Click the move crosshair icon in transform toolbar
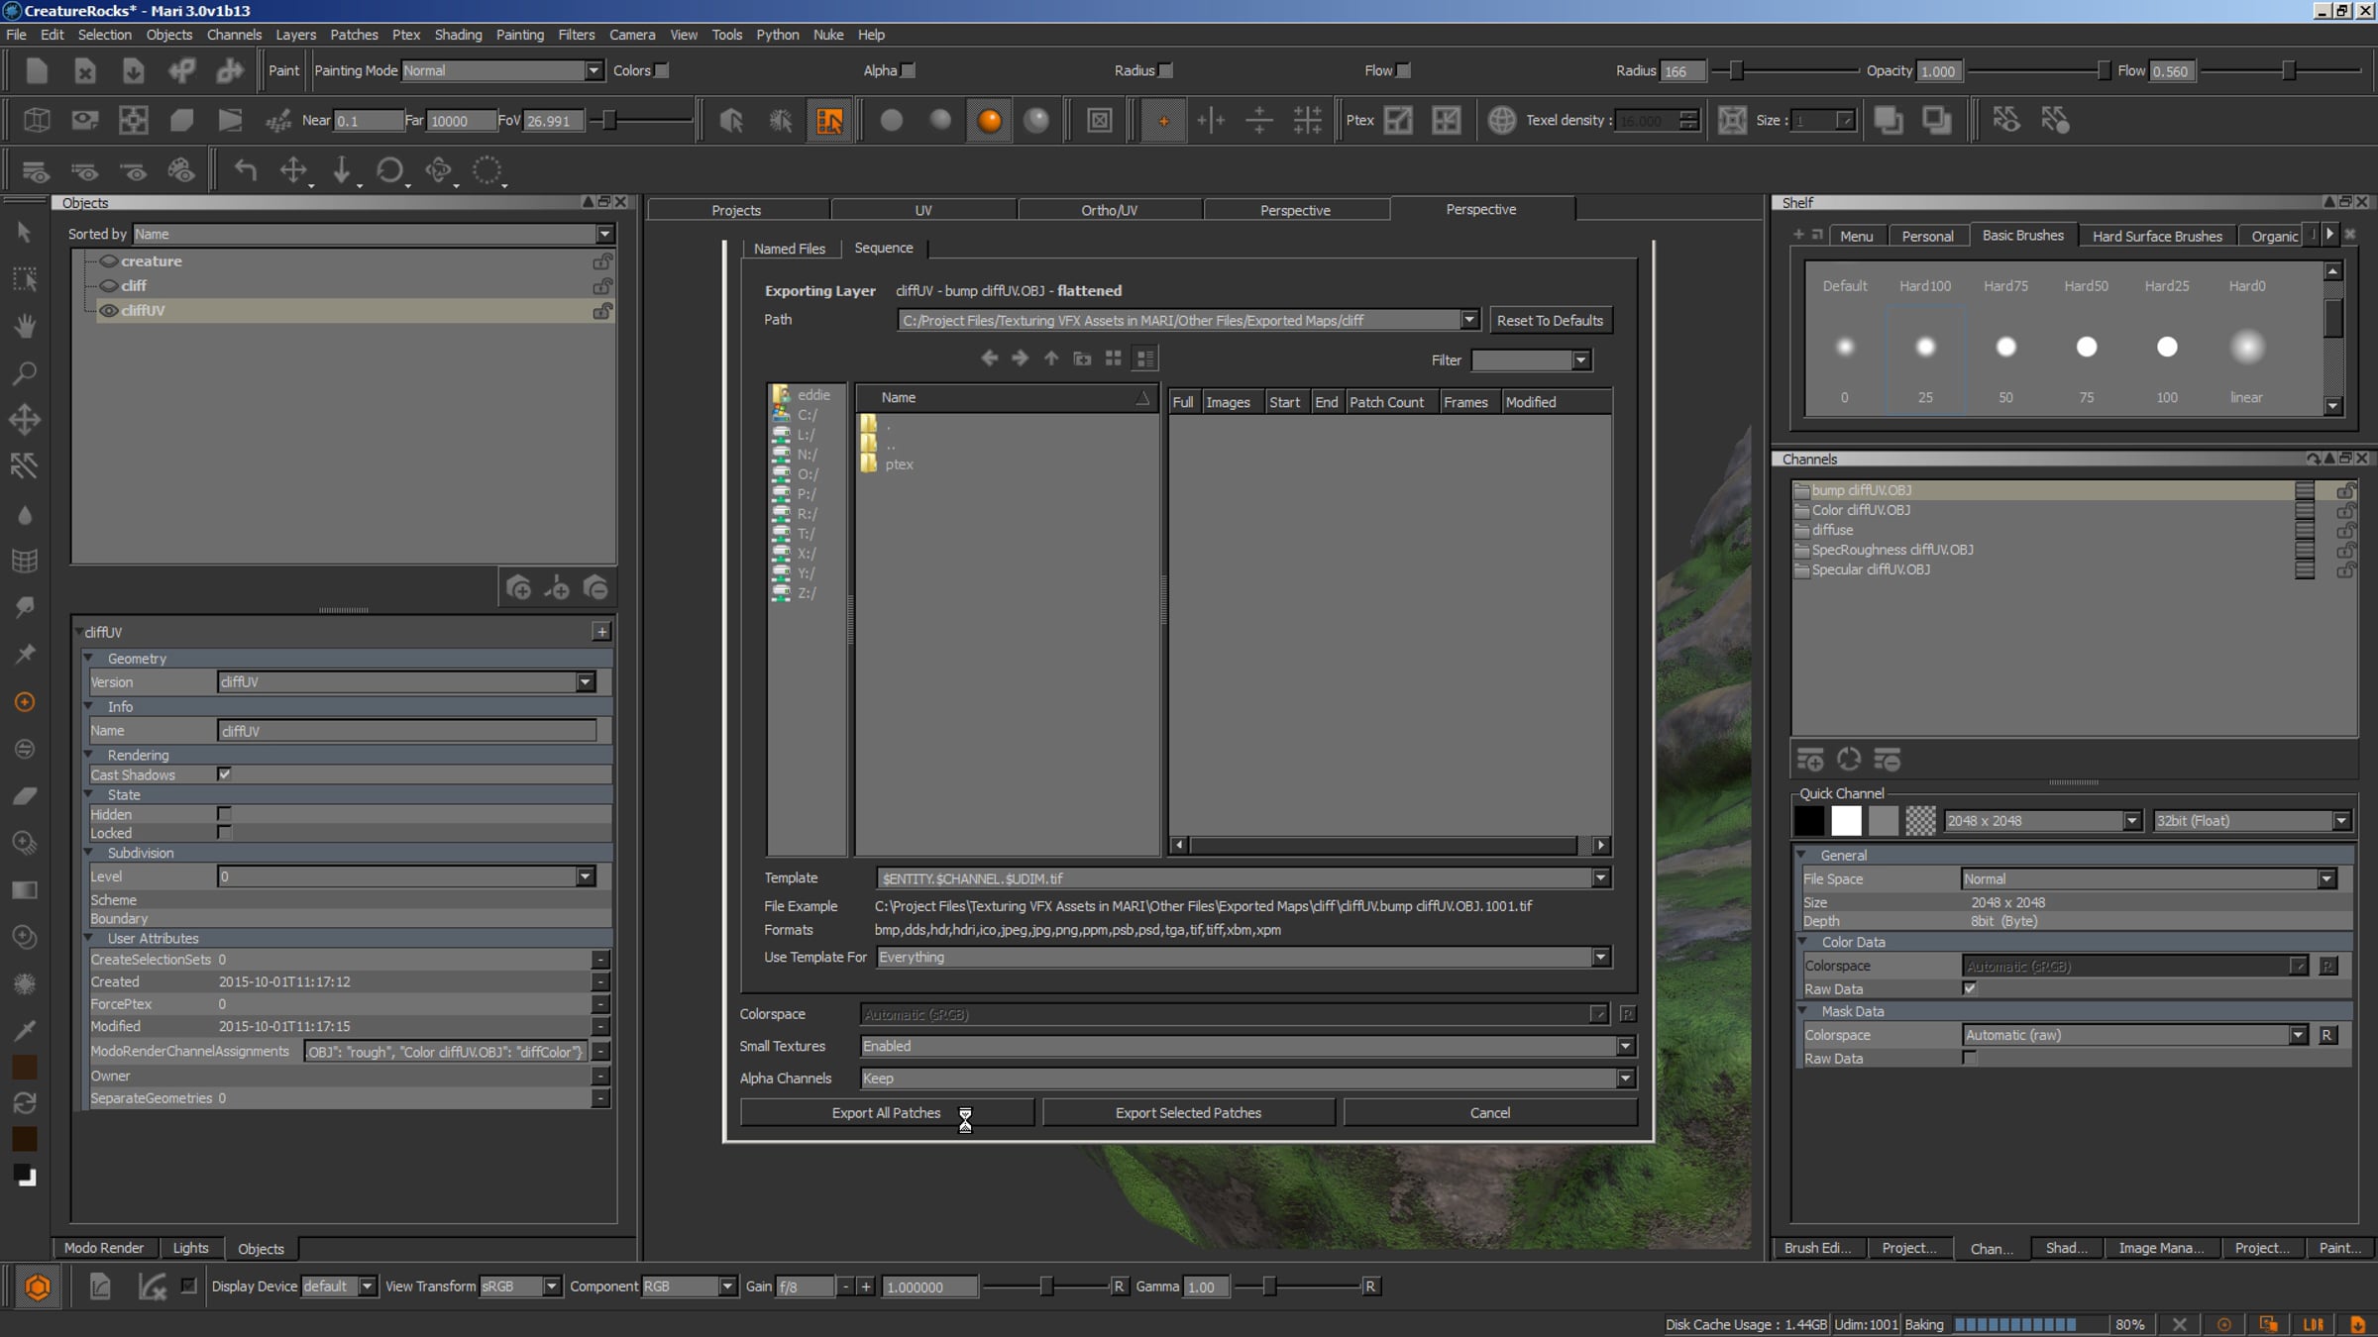The height and width of the screenshot is (1337, 2378). click(293, 170)
